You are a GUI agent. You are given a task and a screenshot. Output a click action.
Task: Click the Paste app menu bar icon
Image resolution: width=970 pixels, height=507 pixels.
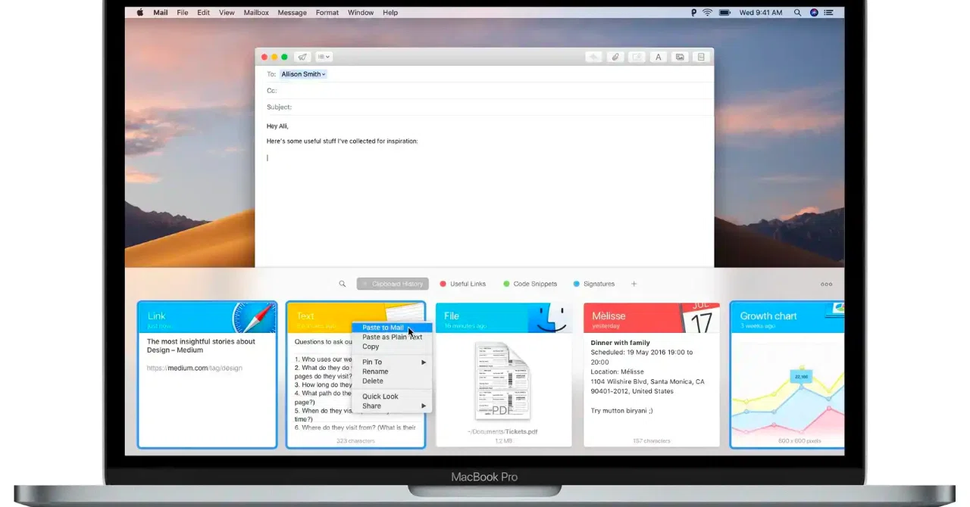(x=694, y=13)
